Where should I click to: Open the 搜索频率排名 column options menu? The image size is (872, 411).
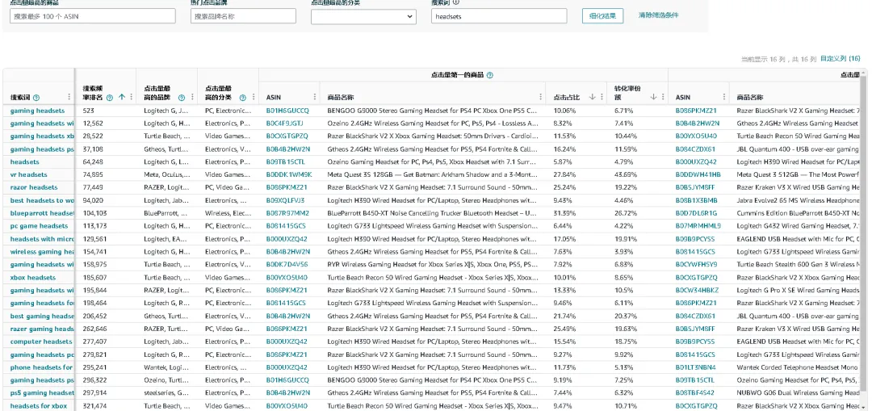132,97
